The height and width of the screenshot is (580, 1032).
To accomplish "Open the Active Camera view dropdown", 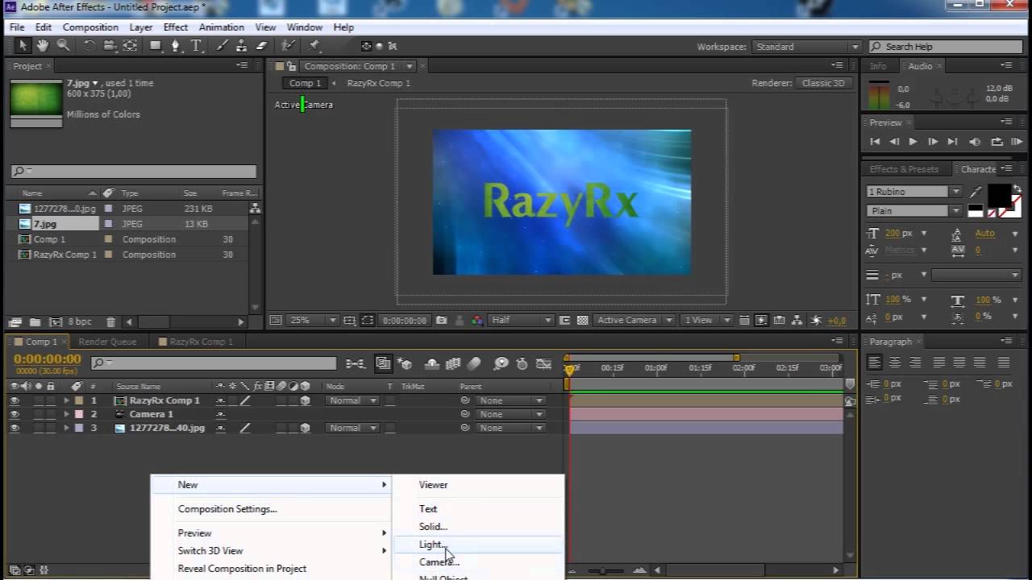I will tap(634, 320).
